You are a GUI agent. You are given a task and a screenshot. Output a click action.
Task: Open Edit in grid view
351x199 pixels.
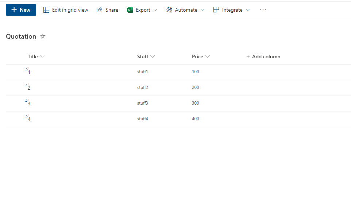click(66, 10)
